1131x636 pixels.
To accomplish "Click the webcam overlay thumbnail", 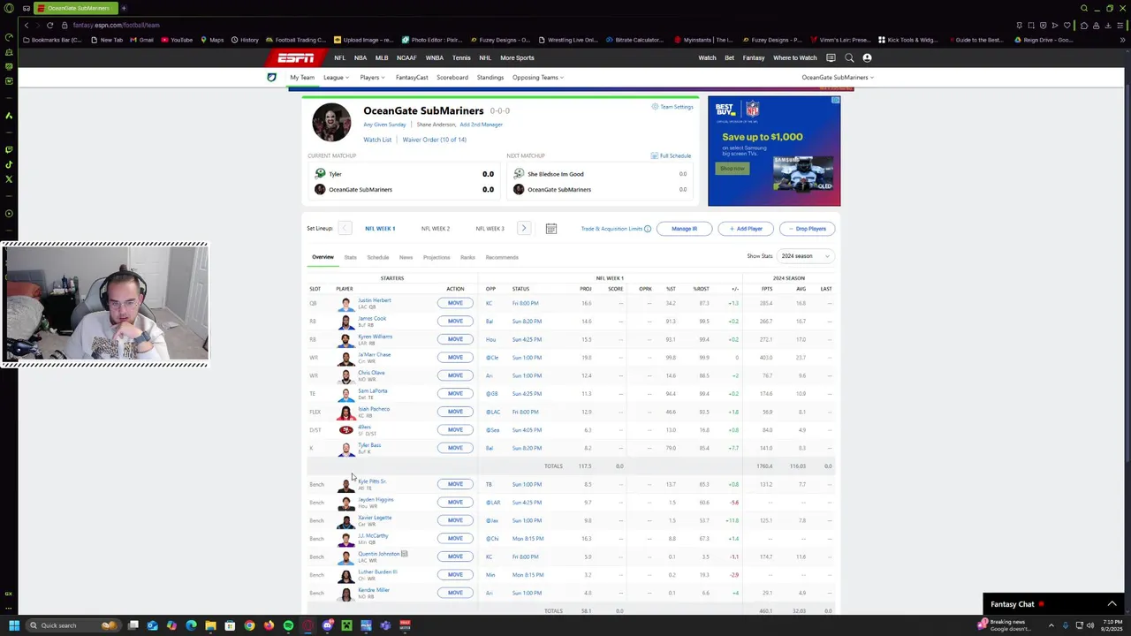I will coord(105,304).
